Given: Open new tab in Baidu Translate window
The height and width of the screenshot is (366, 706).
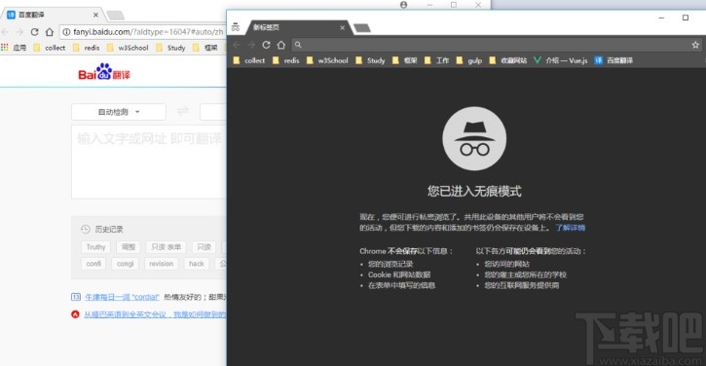Looking at the screenshot, I should pyautogui.click(x=115, y=16).
